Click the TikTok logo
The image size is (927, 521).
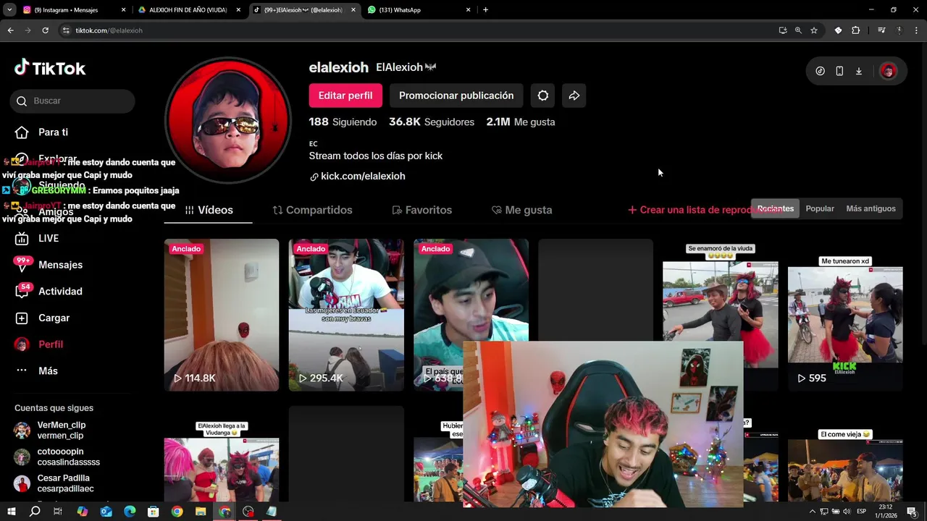50,68
